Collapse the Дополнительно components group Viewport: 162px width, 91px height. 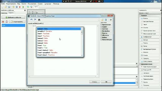point(140,64)
